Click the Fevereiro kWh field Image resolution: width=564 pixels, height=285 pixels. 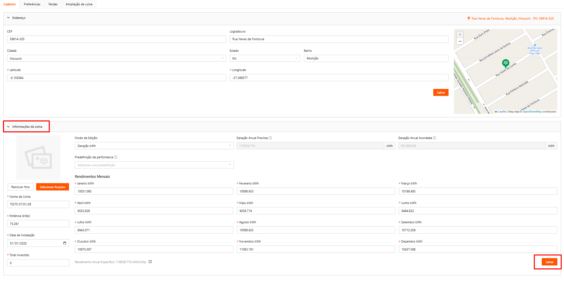316,191
